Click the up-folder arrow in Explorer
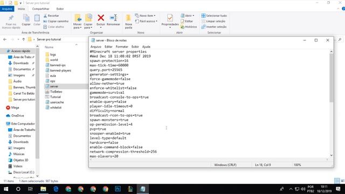 coord(24,39)
